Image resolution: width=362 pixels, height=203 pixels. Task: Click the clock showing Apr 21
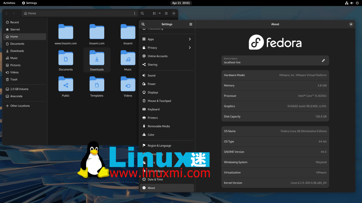click(x=181, y=3)
